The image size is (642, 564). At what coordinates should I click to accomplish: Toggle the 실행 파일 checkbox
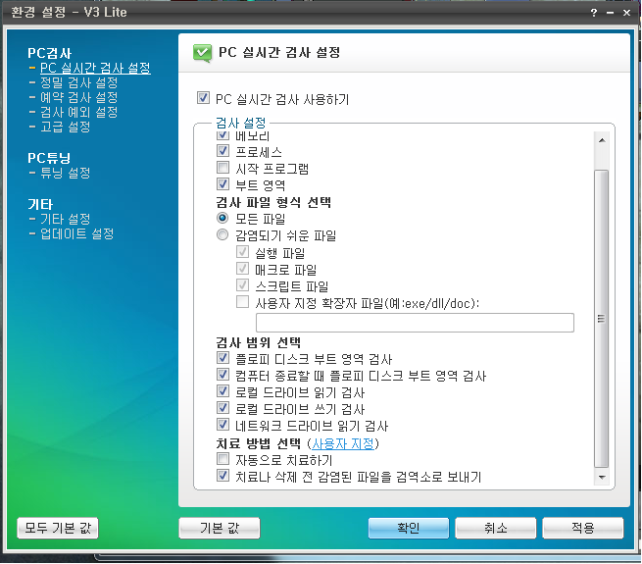(x=242, y=252)
